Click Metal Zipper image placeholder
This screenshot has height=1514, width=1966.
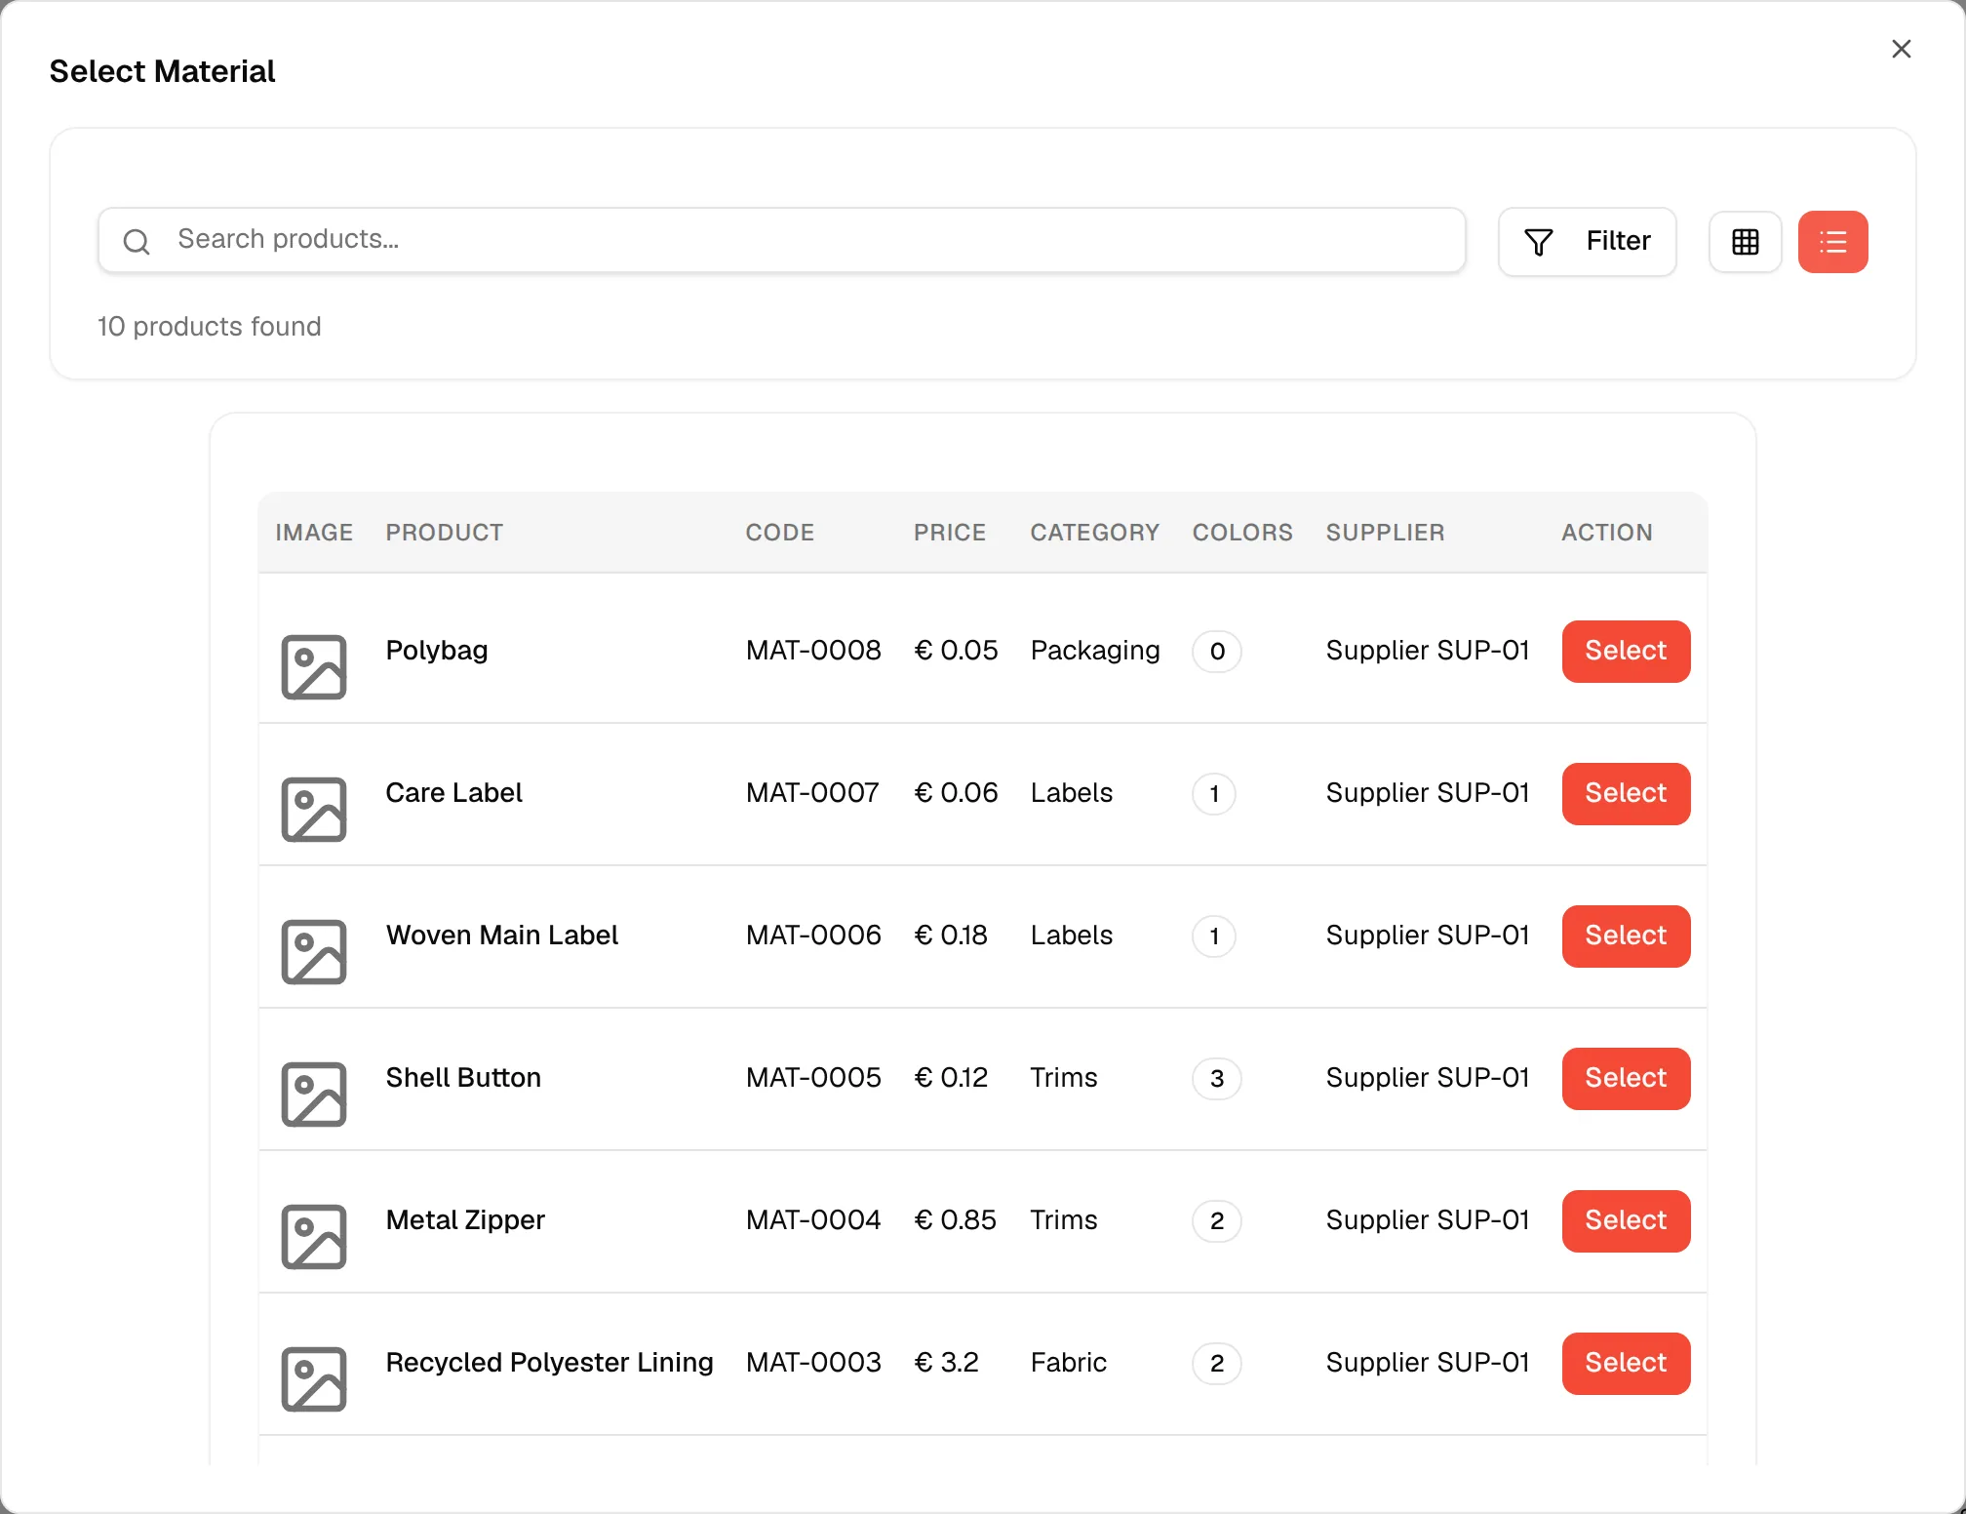click(314, 1237)
